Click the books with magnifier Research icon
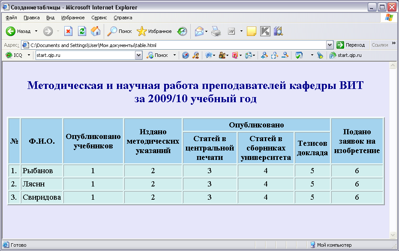Image resolution: width=399 pixels, height=251 pixels. pyautogui.click(x=279, y=31)
